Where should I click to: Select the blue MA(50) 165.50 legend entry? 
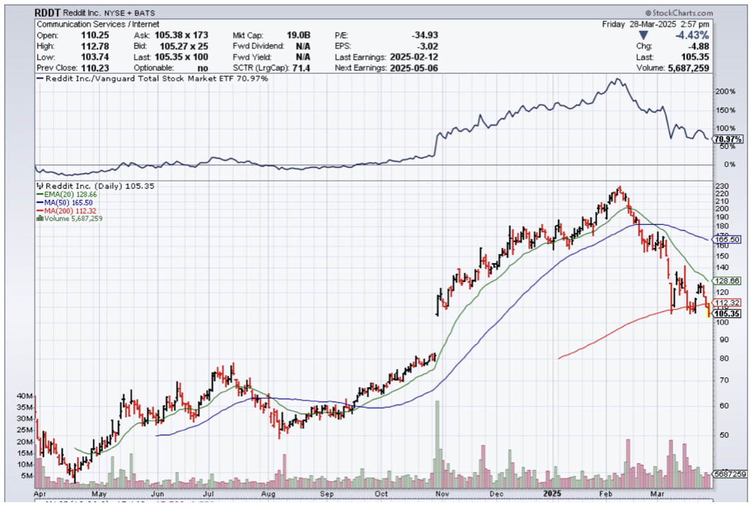pos(65,202)
